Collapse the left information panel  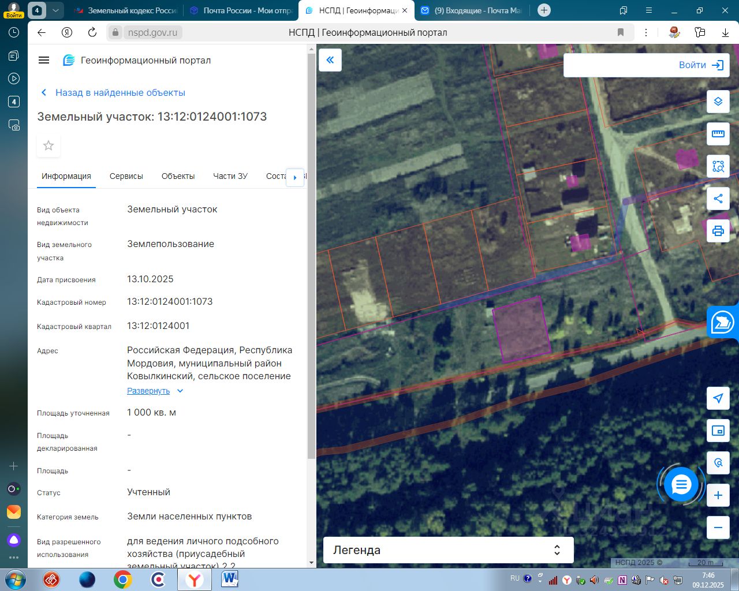pos(330,60)
